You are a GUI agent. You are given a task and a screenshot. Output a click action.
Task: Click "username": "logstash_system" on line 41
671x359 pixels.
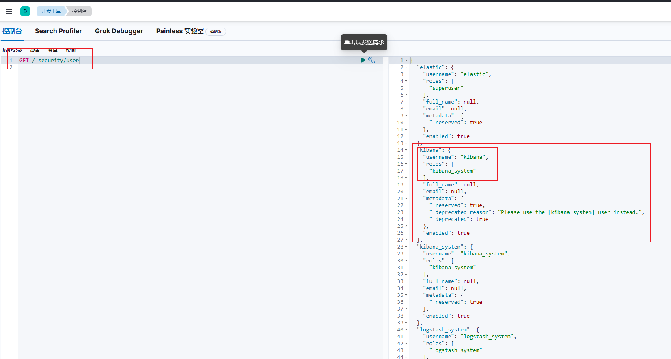click(470, 337)
